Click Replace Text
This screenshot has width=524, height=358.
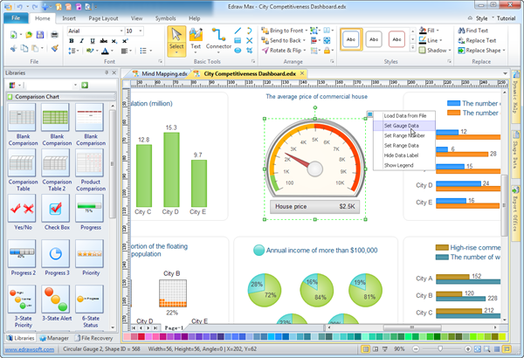point(477,40)
